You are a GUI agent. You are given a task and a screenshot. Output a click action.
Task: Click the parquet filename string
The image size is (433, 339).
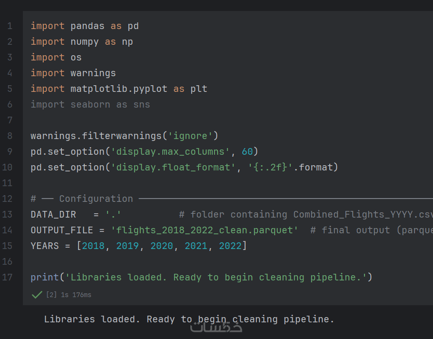click(x=205, y=230)
